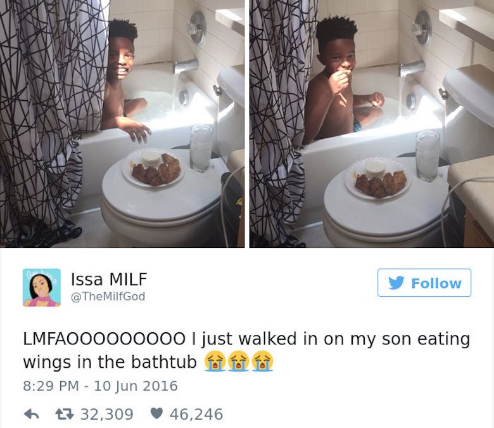Open the Issa MILF display name link
Image resolution: width=494 pixels, height=428 pixels.
(x=109, y=279)
